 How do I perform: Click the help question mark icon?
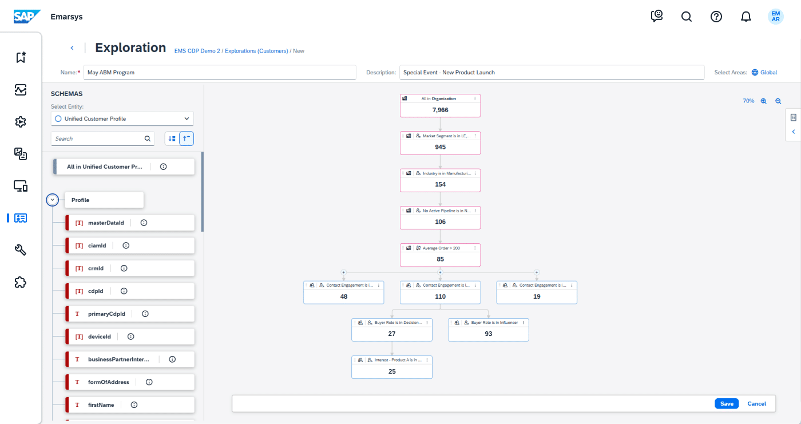[716, 16]
